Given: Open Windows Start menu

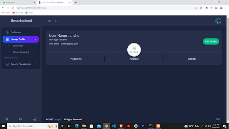Looking at the screenshot, I should coord(3,126).
